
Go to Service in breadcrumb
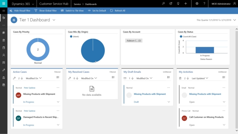click(77, 4)
